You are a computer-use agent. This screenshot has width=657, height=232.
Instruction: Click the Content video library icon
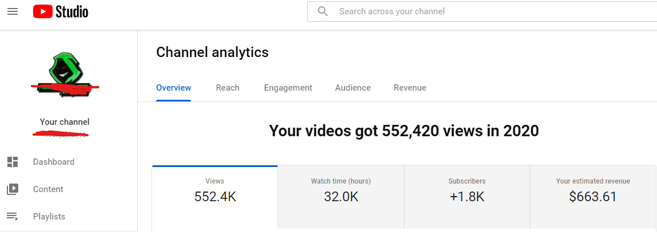point(13,189)
